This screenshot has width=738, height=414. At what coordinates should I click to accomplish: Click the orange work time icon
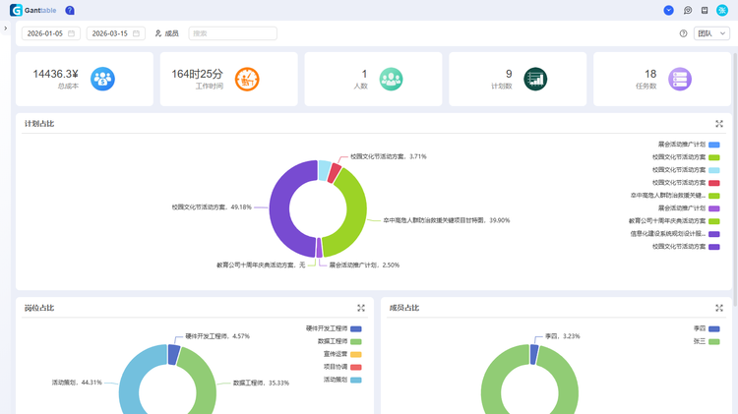coord(247,79)
